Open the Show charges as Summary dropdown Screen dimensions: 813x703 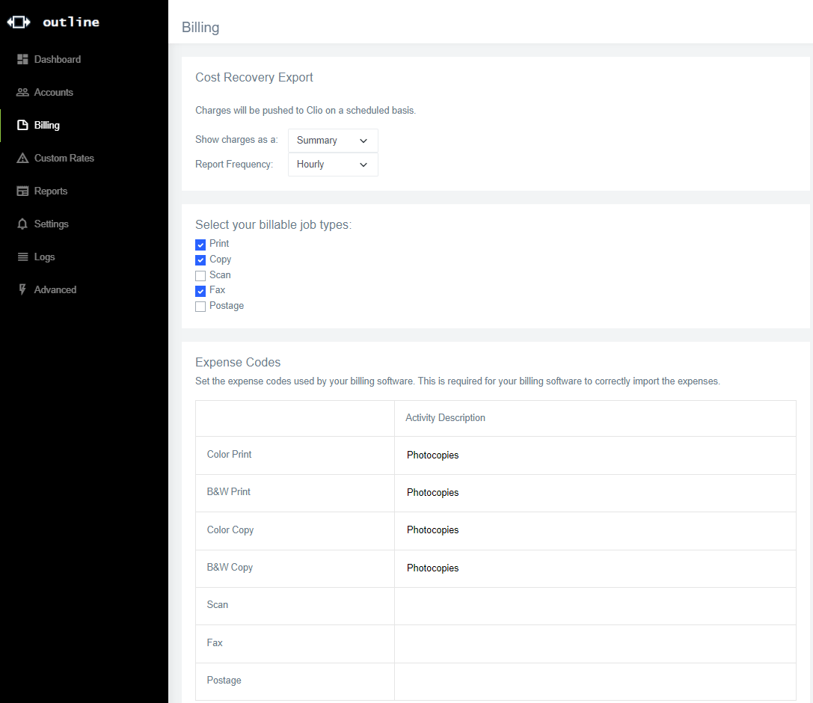coord(333,141)
